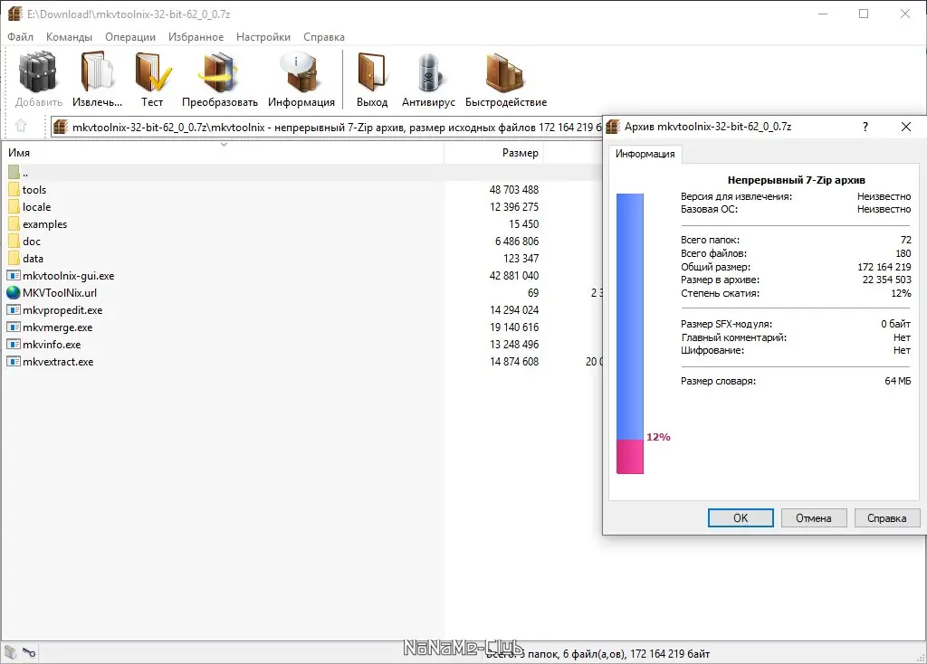This screenshot has height=664, width=927.
Task: Click the 64 МБ dictionary size value
Action: 897,381
